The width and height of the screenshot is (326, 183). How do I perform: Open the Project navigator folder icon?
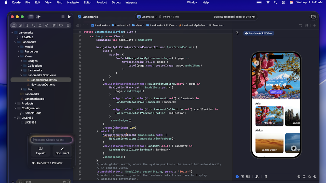pos(13,25)
